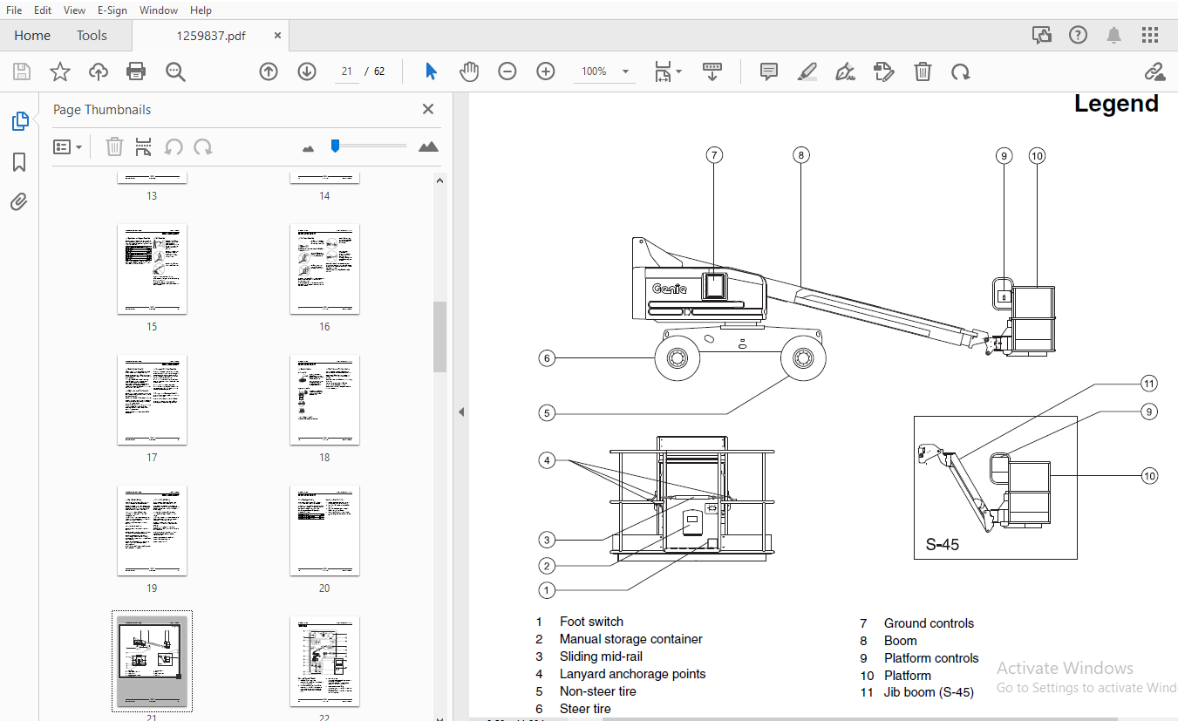The width and height of the screenshot is (1178, 721).
Task: Open the Help question mark icon
Action: [x=1078, y=35]
